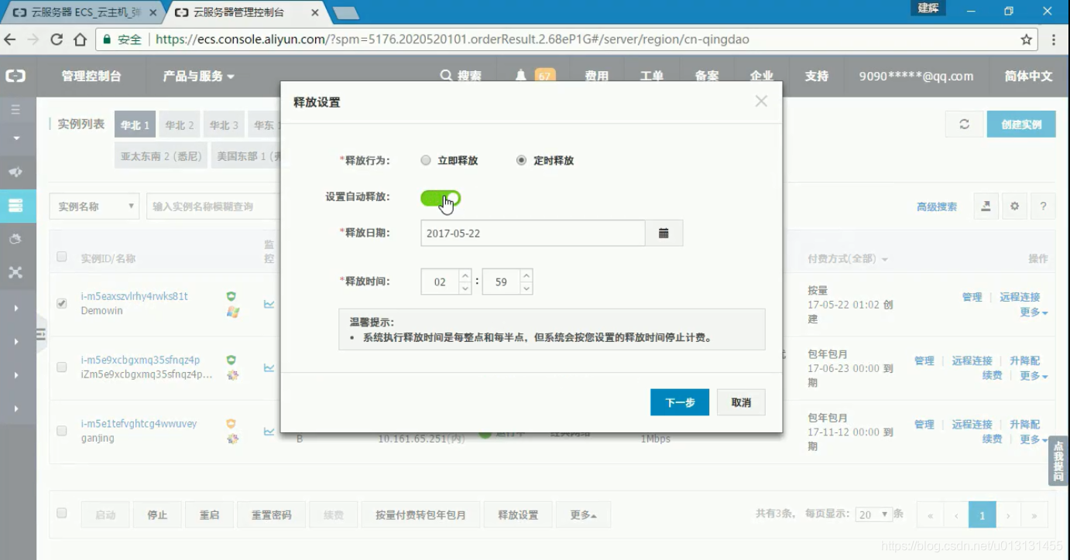This screenshot has height=560, width=1070.
Task: Click the browser back arrow
Action: (10, 39)
